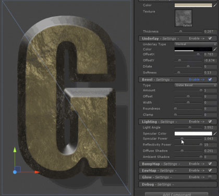Click the texture thumbnail preview
The width and height of the screenshot is (219, 196).
(184, 18)
